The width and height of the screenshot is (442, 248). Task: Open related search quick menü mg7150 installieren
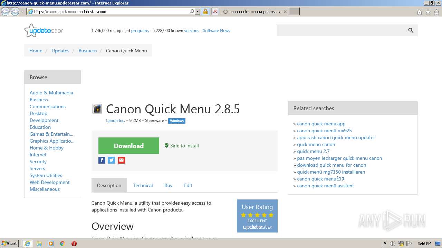pyautogui.click(x=331, y=172)
